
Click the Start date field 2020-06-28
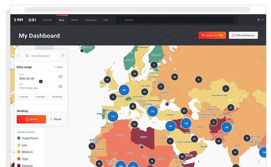tap(41, 77)
